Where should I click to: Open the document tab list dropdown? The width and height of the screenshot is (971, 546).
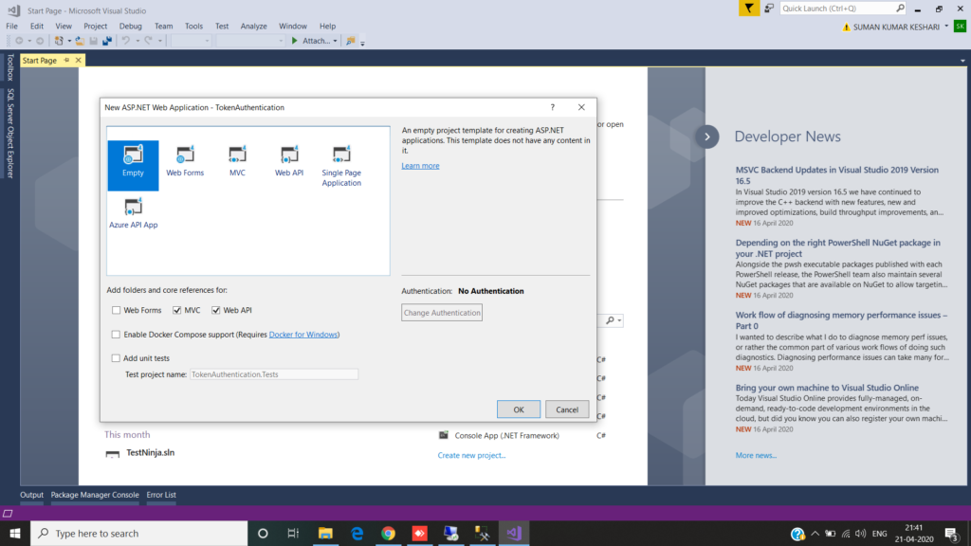pyautogui.click(x=962, y=61)
